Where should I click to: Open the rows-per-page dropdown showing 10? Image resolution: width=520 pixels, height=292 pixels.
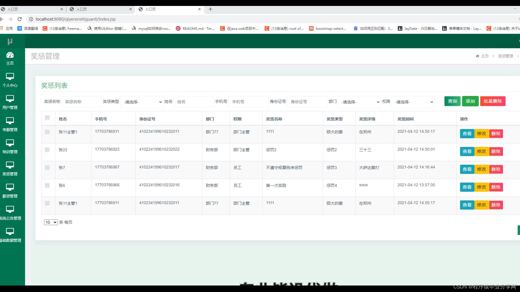[x=51, y=222]
